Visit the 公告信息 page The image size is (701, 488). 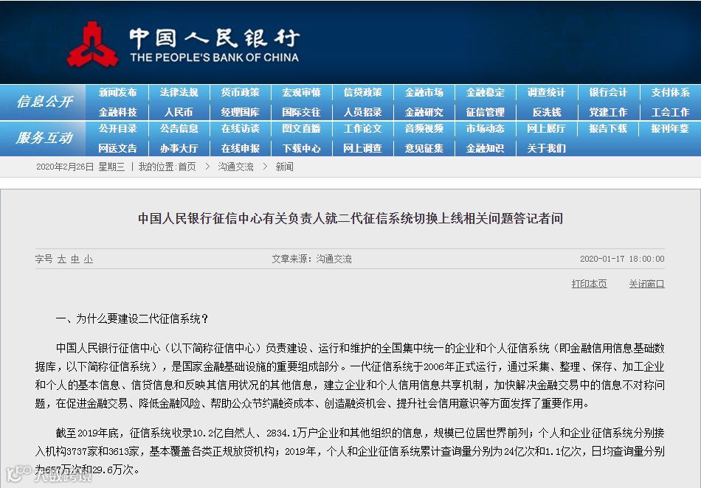pyautogui.click(x=179, y=128)
